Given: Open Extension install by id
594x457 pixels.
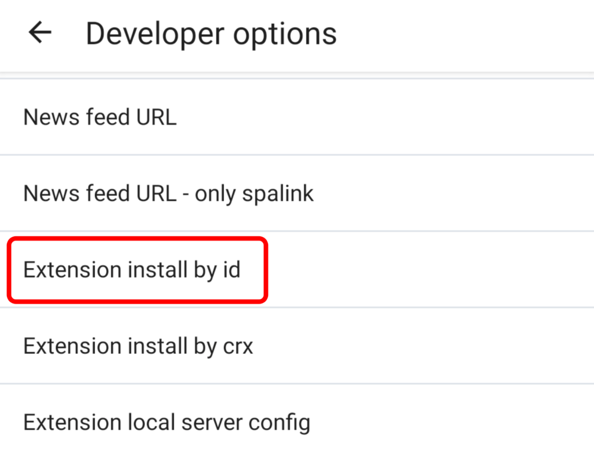Looking at the screenshot, I should click(x=297, y=270).
